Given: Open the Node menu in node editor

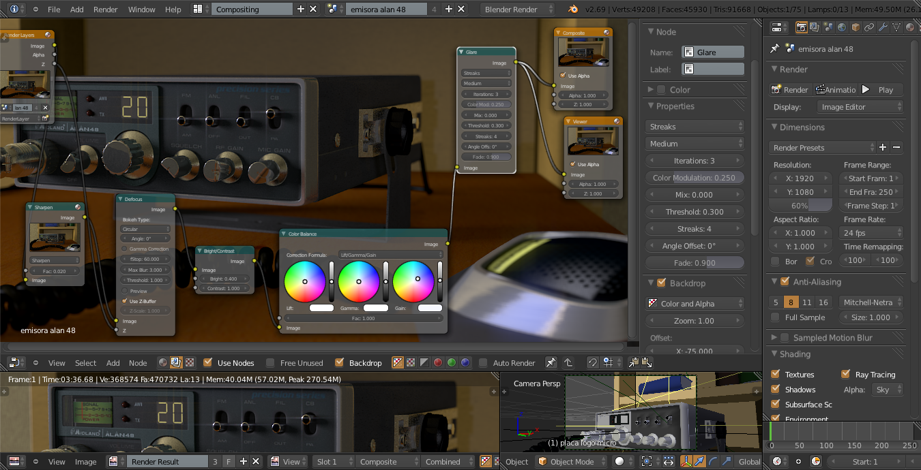Looking at the screenshot, I should tap(138, 363).
